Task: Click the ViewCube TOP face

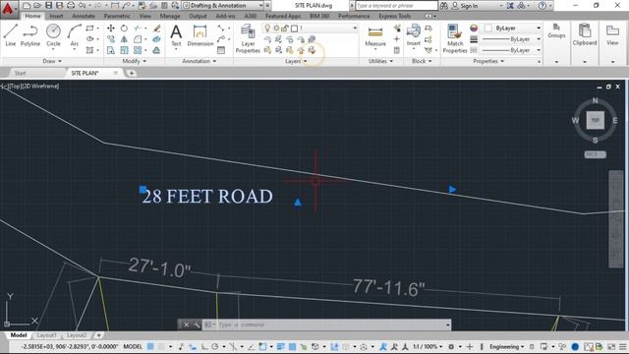Action: (x=595, y=120)
